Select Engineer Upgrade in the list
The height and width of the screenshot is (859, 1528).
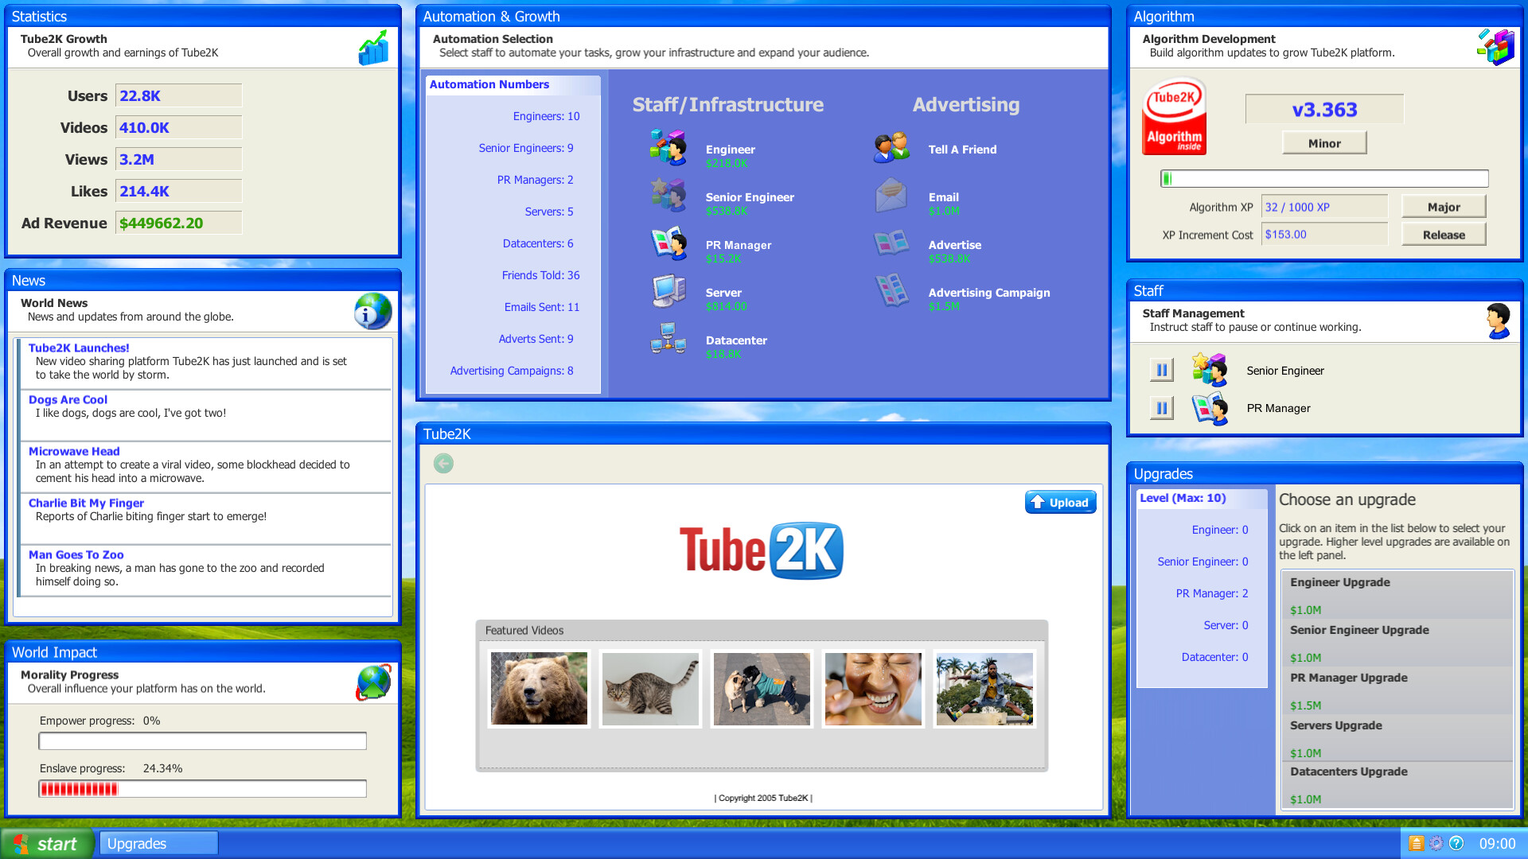click(1397, 595)
